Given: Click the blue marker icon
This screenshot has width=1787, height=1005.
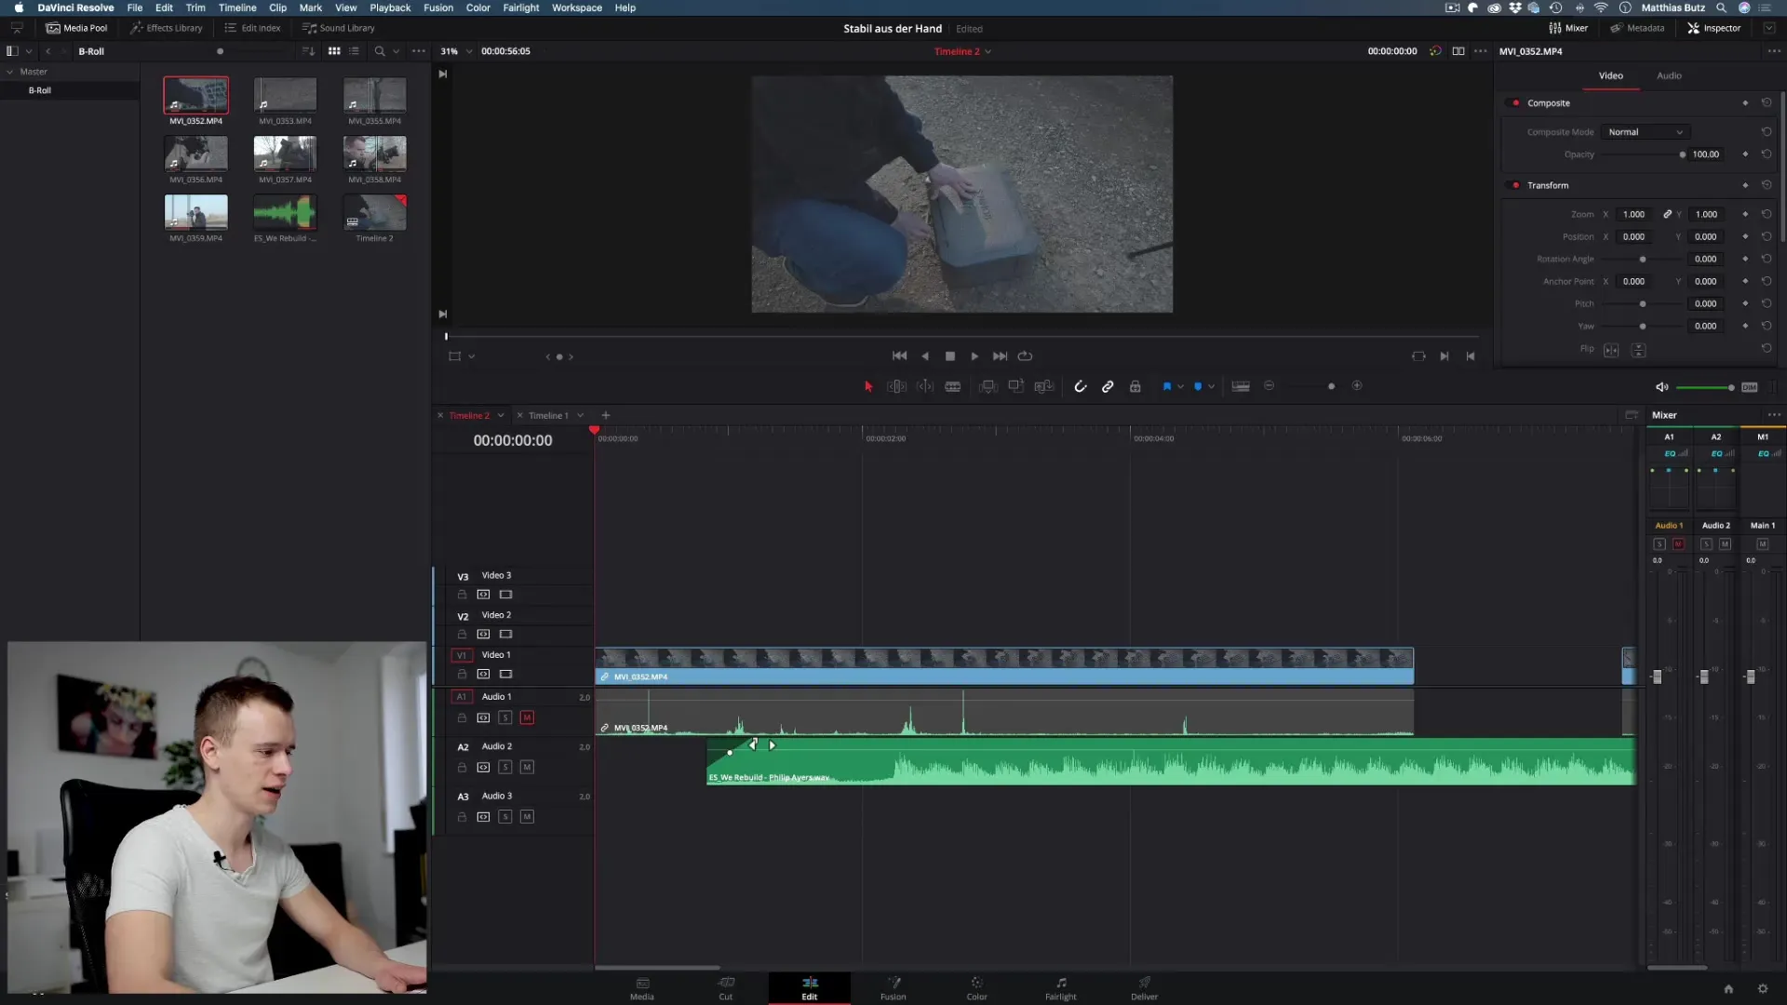Looking at the screenshot, I should 1198,386.
